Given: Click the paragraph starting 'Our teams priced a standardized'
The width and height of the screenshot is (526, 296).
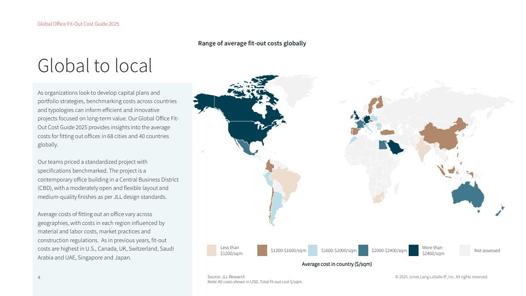Looking at the screenshot, I should 108,179.
